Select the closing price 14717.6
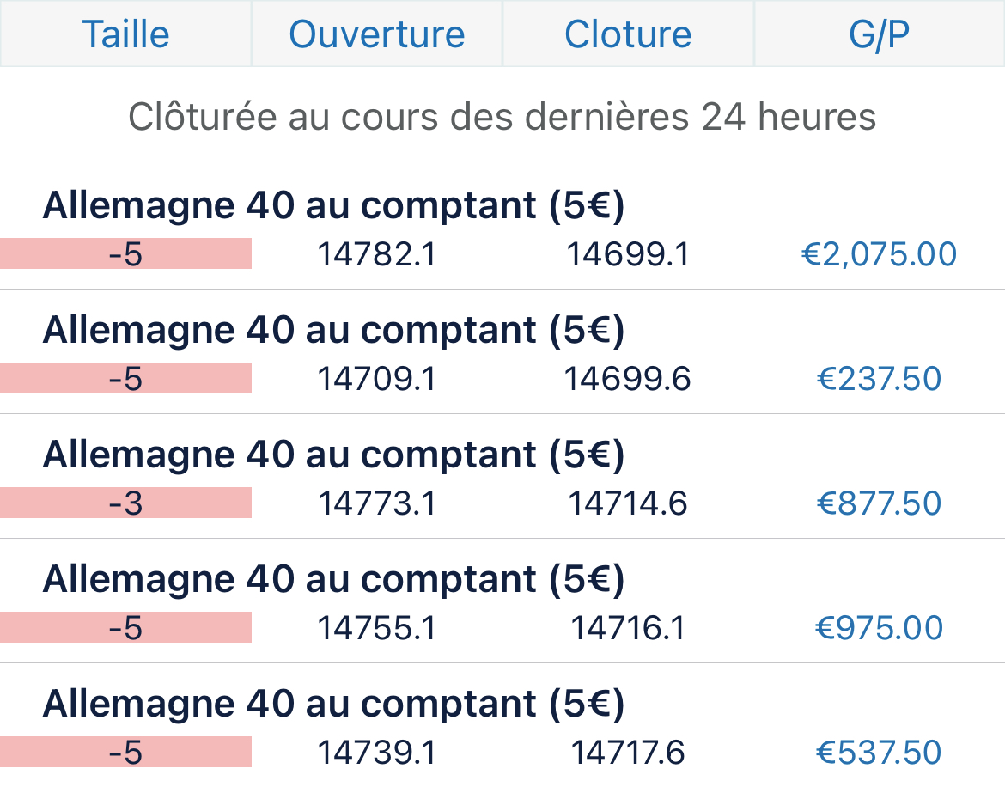This screenshot has height=787, width=1005. [628, 753]
